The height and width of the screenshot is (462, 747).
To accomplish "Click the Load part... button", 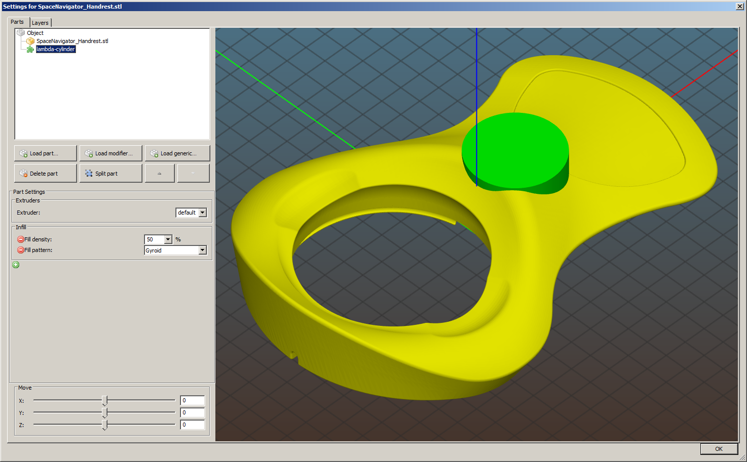I will tap(46, 153).
